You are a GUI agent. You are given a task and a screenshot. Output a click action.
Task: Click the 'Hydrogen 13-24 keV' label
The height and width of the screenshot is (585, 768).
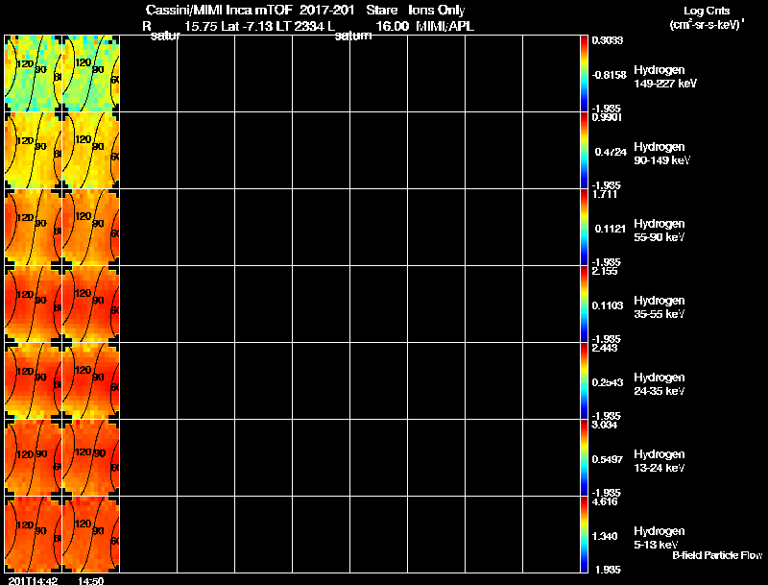coord(660,461)
